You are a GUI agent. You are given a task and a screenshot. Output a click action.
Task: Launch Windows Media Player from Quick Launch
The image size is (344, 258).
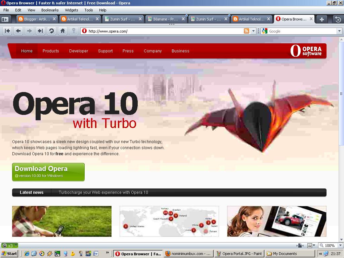pyautogui.click(x=42, y=254)
